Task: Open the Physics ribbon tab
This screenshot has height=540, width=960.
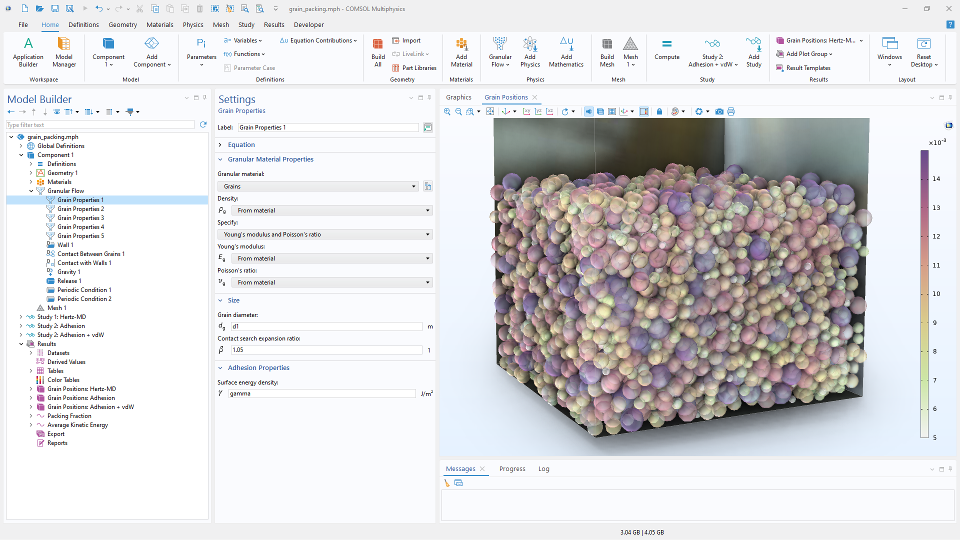Action: coord(193,24)
